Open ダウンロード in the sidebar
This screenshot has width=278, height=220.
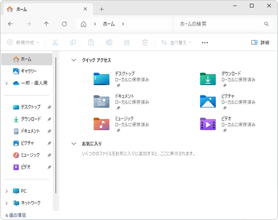27,119
